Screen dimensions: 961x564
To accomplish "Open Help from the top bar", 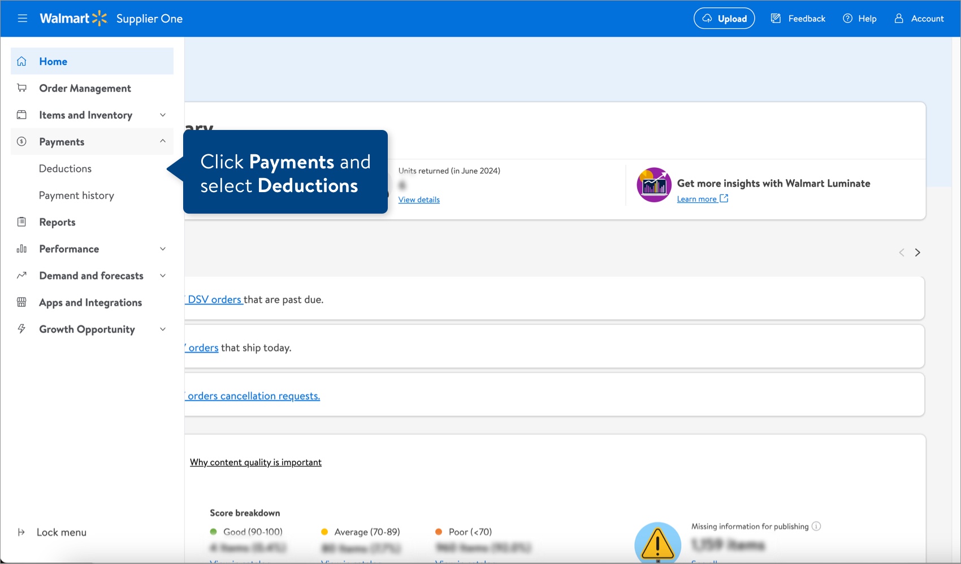I will 860,18.
